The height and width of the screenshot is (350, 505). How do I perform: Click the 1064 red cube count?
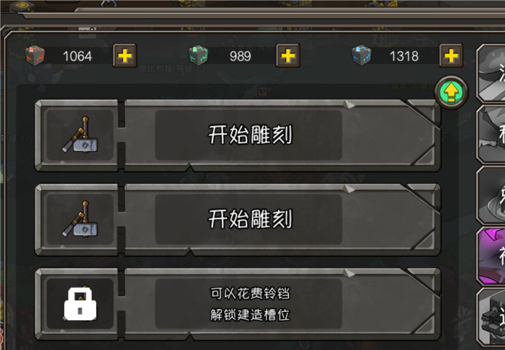(x=77, y=57)
